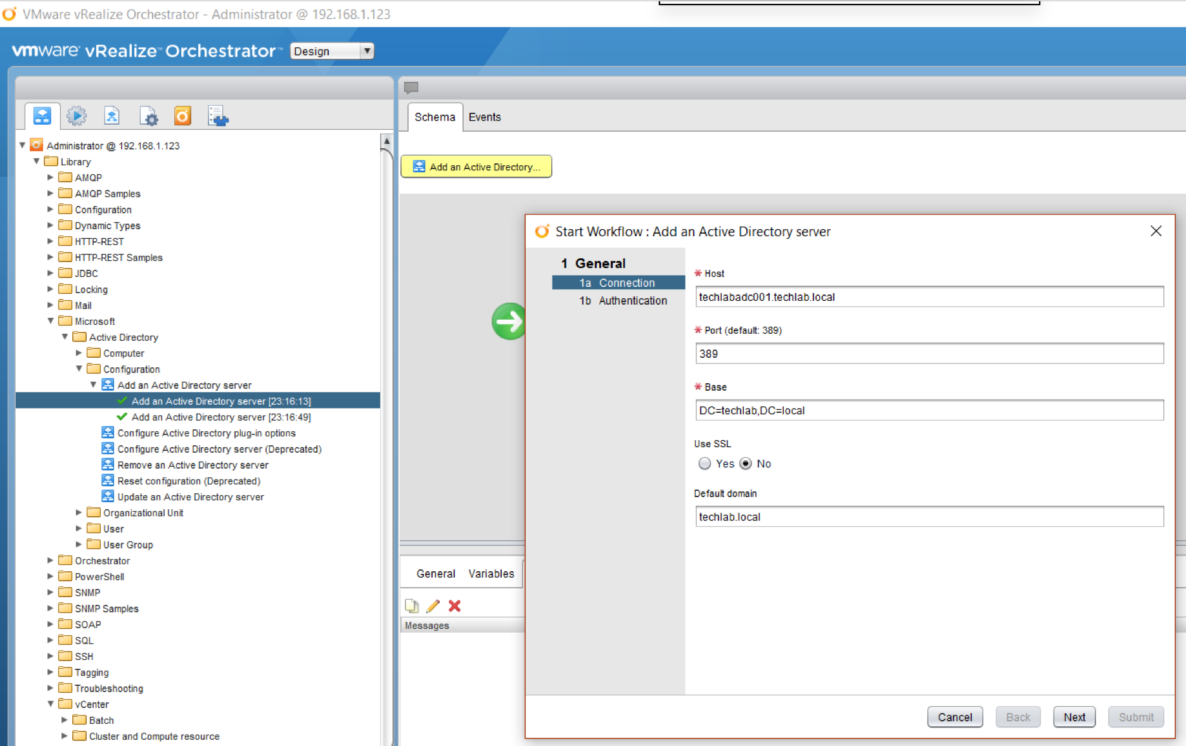Click the red X delete icon

pos(454,606)
